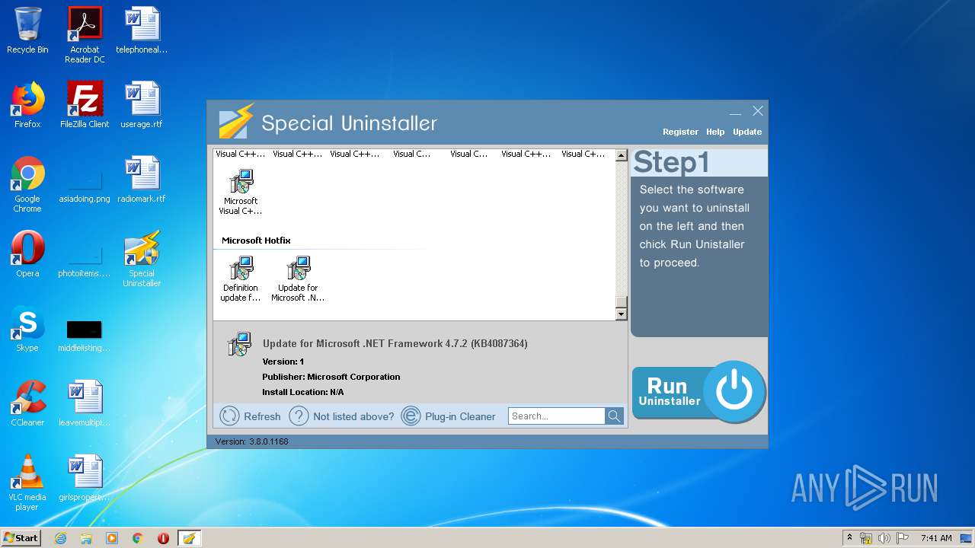Show hidden system tray icons
The width and height of the screenshot is (975, 548).
pyautogui.click(x=850, y=538)
